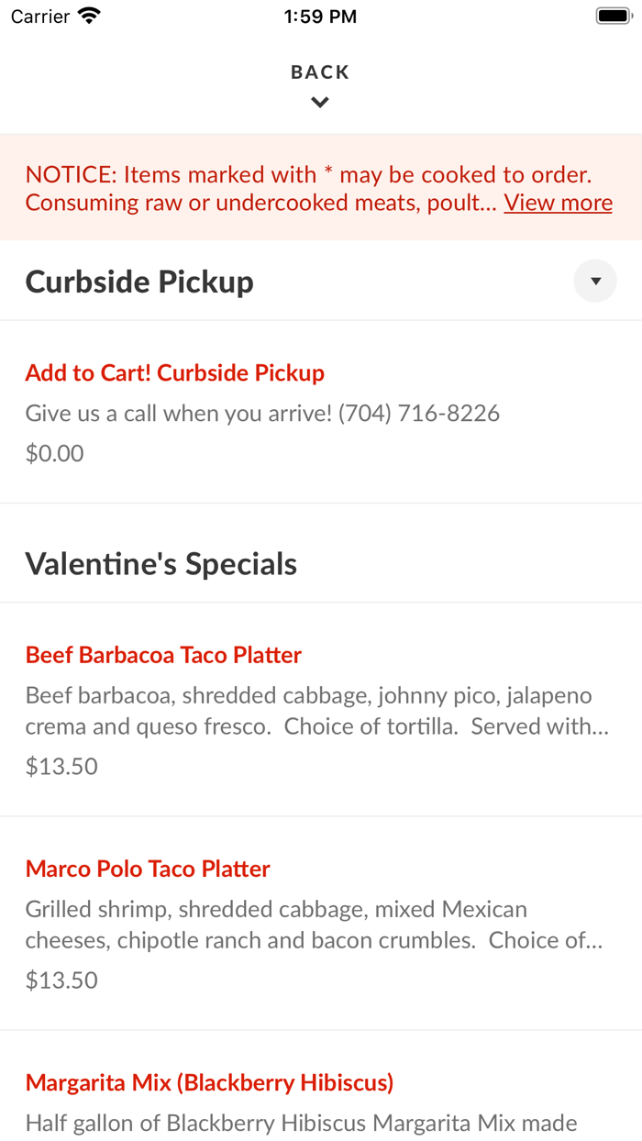The height and width of the screenshot is (1141, 642).
Task: Select the Curbside Pickup section heading
Action: (139, 282)
